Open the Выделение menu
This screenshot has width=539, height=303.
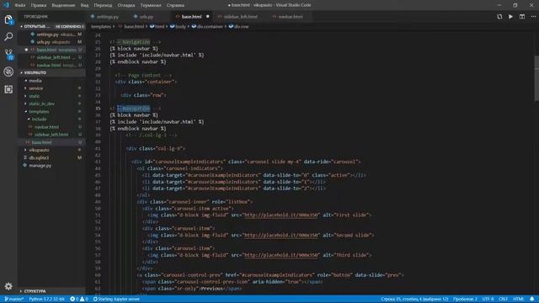point(64,5)
